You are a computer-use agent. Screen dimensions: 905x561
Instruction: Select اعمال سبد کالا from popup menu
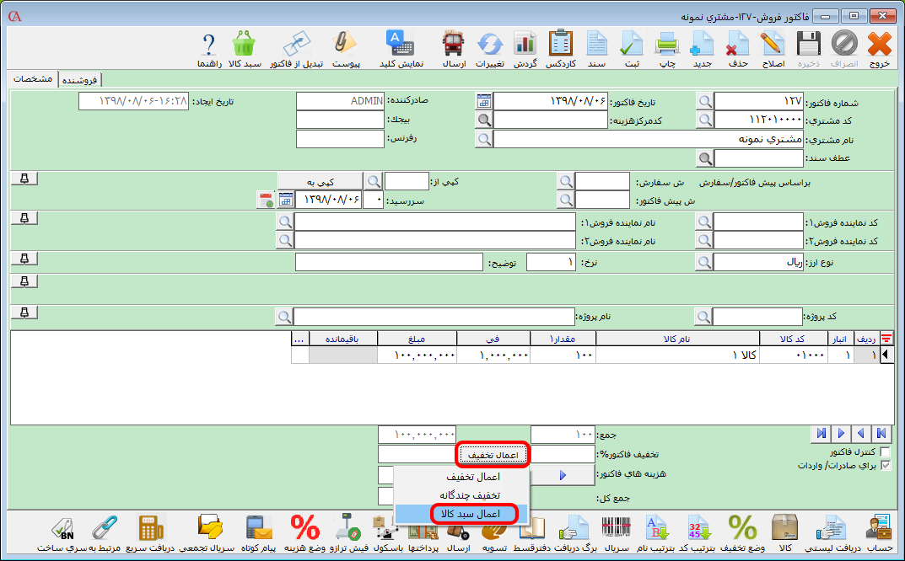(461, 513)
